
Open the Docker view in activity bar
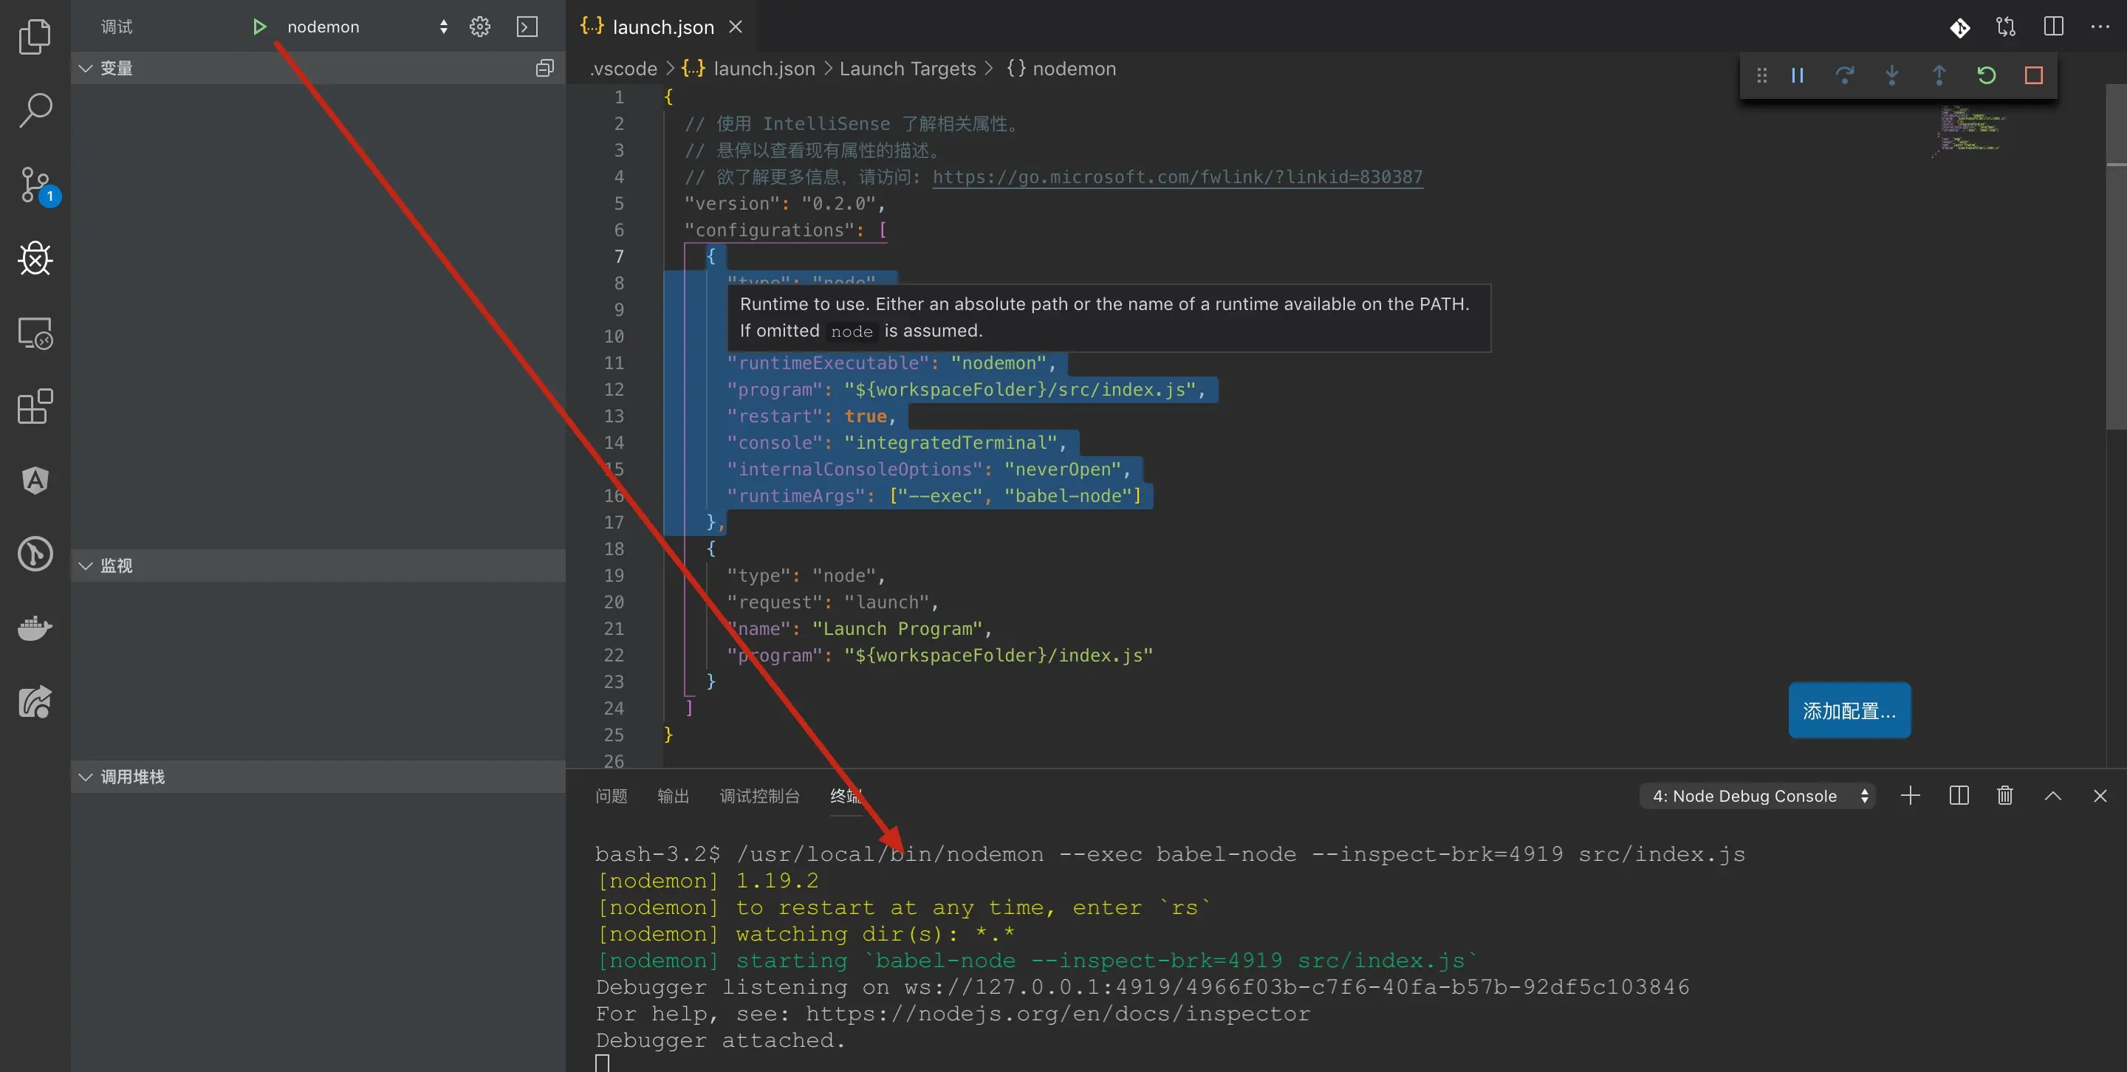[x=35, y=628]
